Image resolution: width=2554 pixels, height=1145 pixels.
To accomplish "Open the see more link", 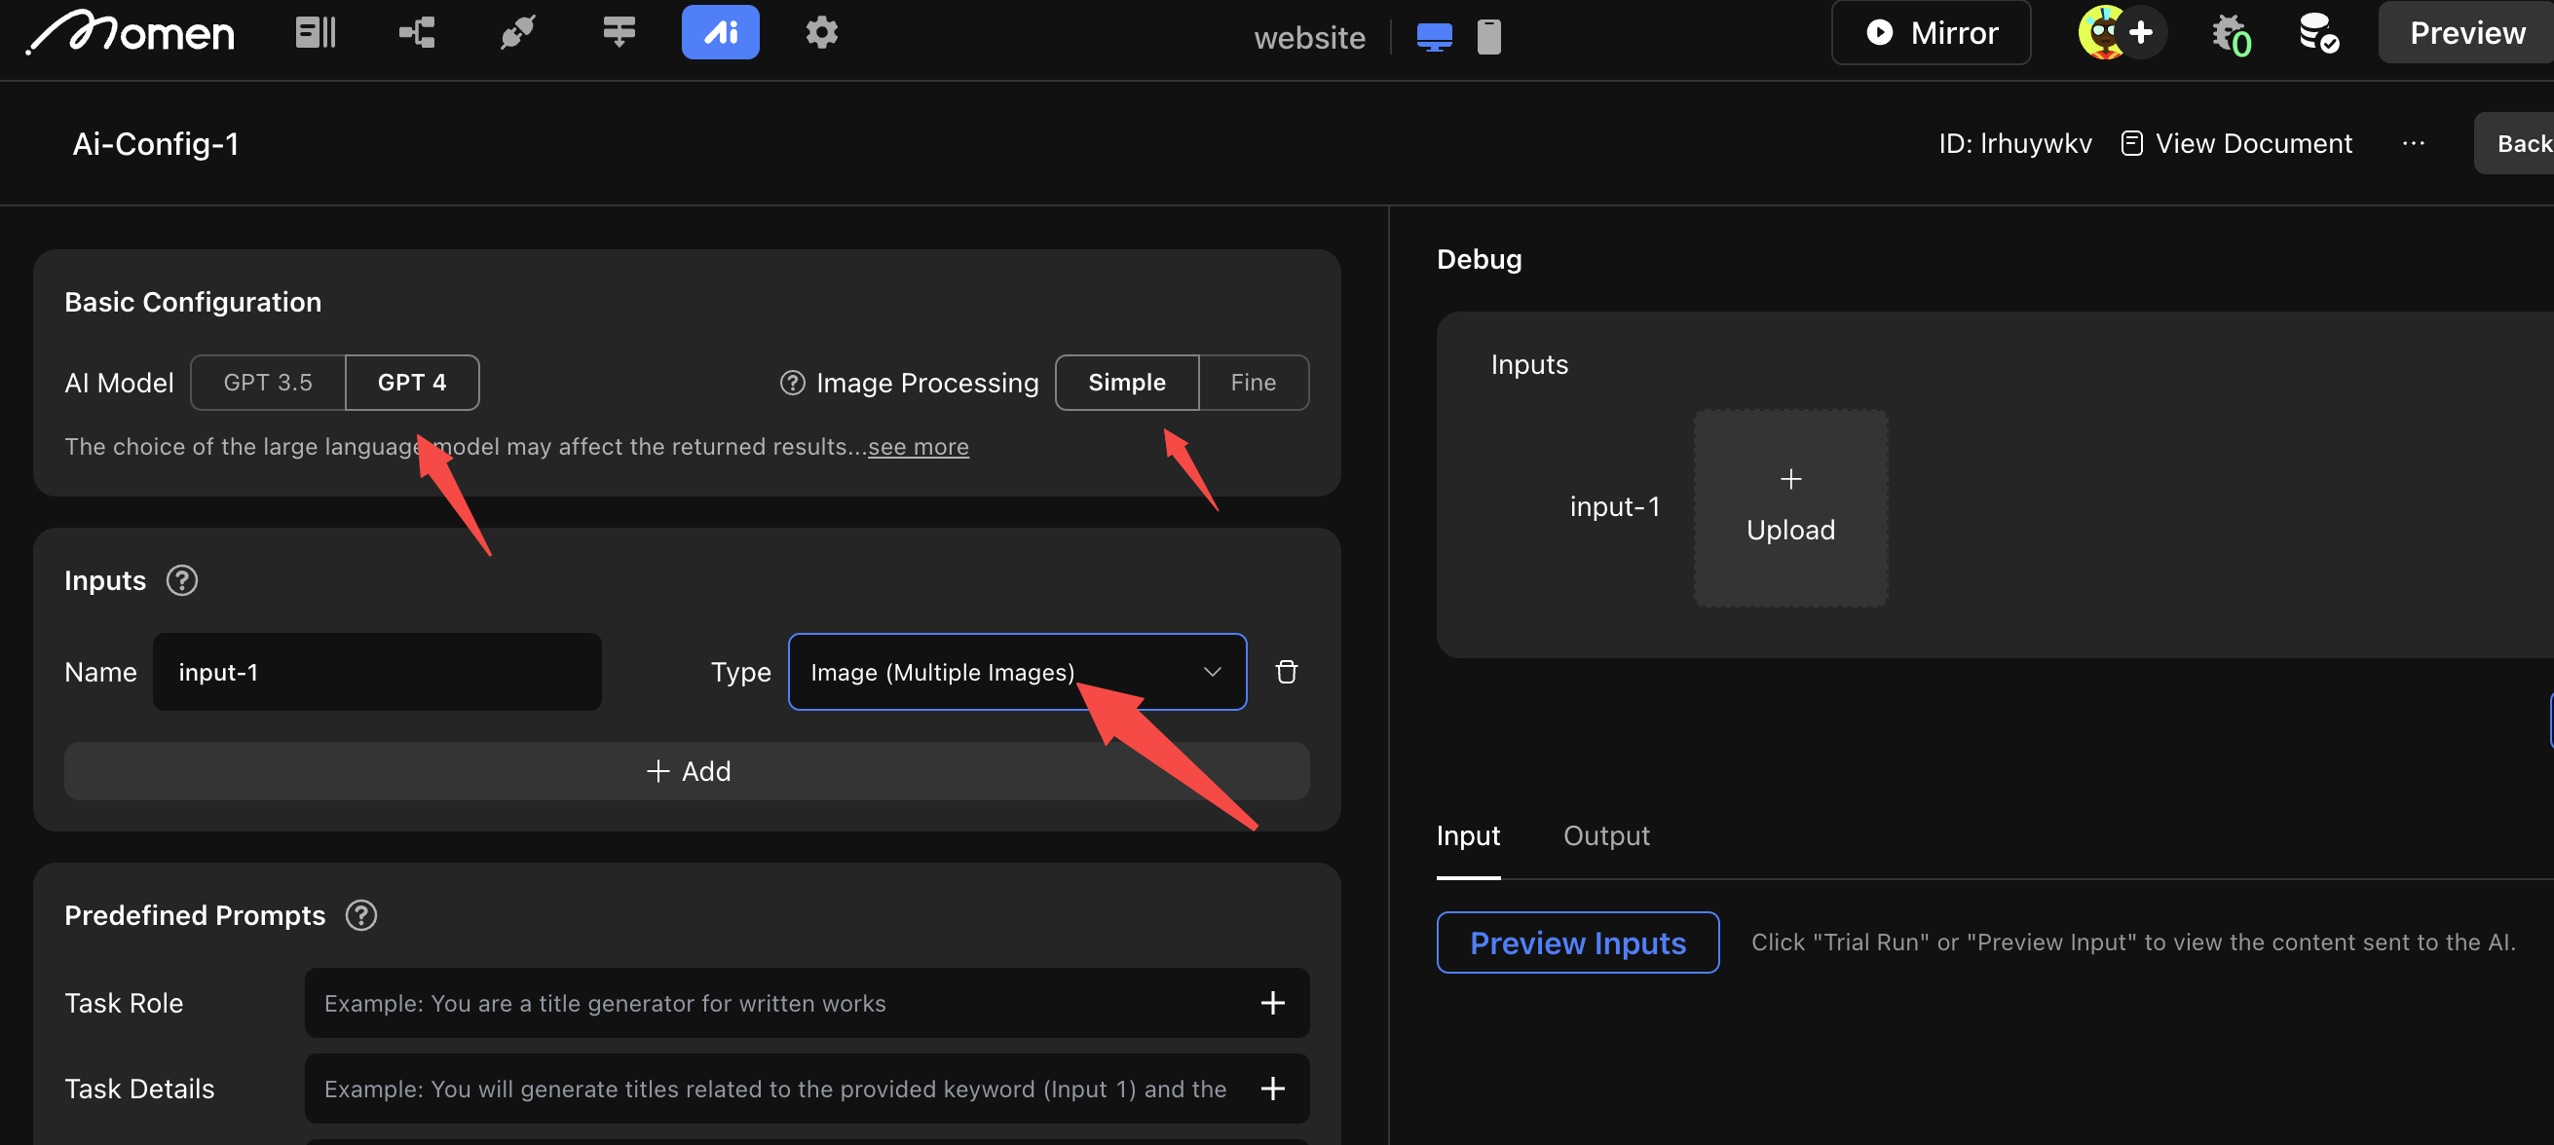I will (x=918, y=446).
